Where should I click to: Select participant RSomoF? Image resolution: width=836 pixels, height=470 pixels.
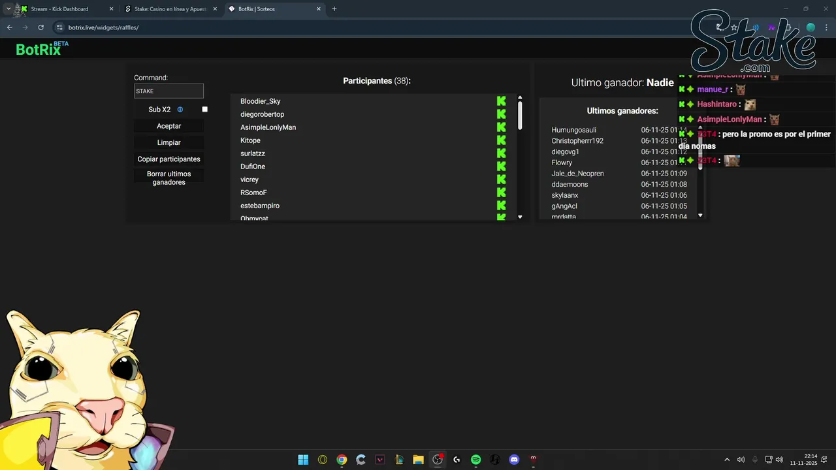253,193
